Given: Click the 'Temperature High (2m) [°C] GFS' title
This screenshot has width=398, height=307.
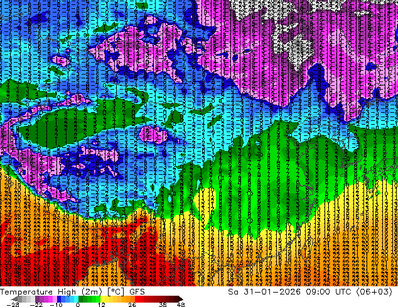Looking at the screenshot, I should tap(72, 292).
